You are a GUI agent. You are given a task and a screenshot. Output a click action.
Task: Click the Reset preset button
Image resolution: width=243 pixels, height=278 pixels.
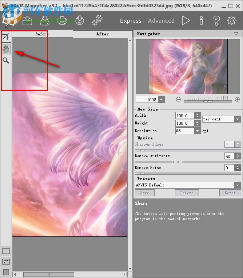(230, 193)
